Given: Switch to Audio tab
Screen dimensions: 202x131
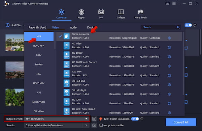Looking at the screenshot, I should click(73, 27).
